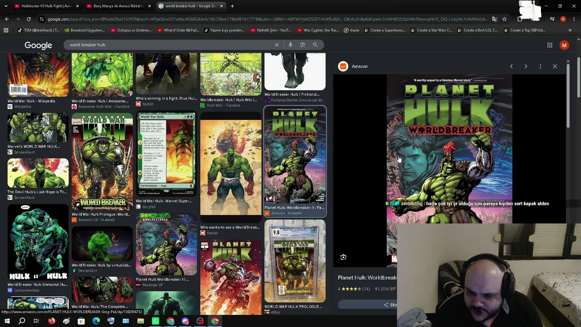Open Task View on the taskbar
The width and height of the screenshot is (581, 327).
[36, 321]
